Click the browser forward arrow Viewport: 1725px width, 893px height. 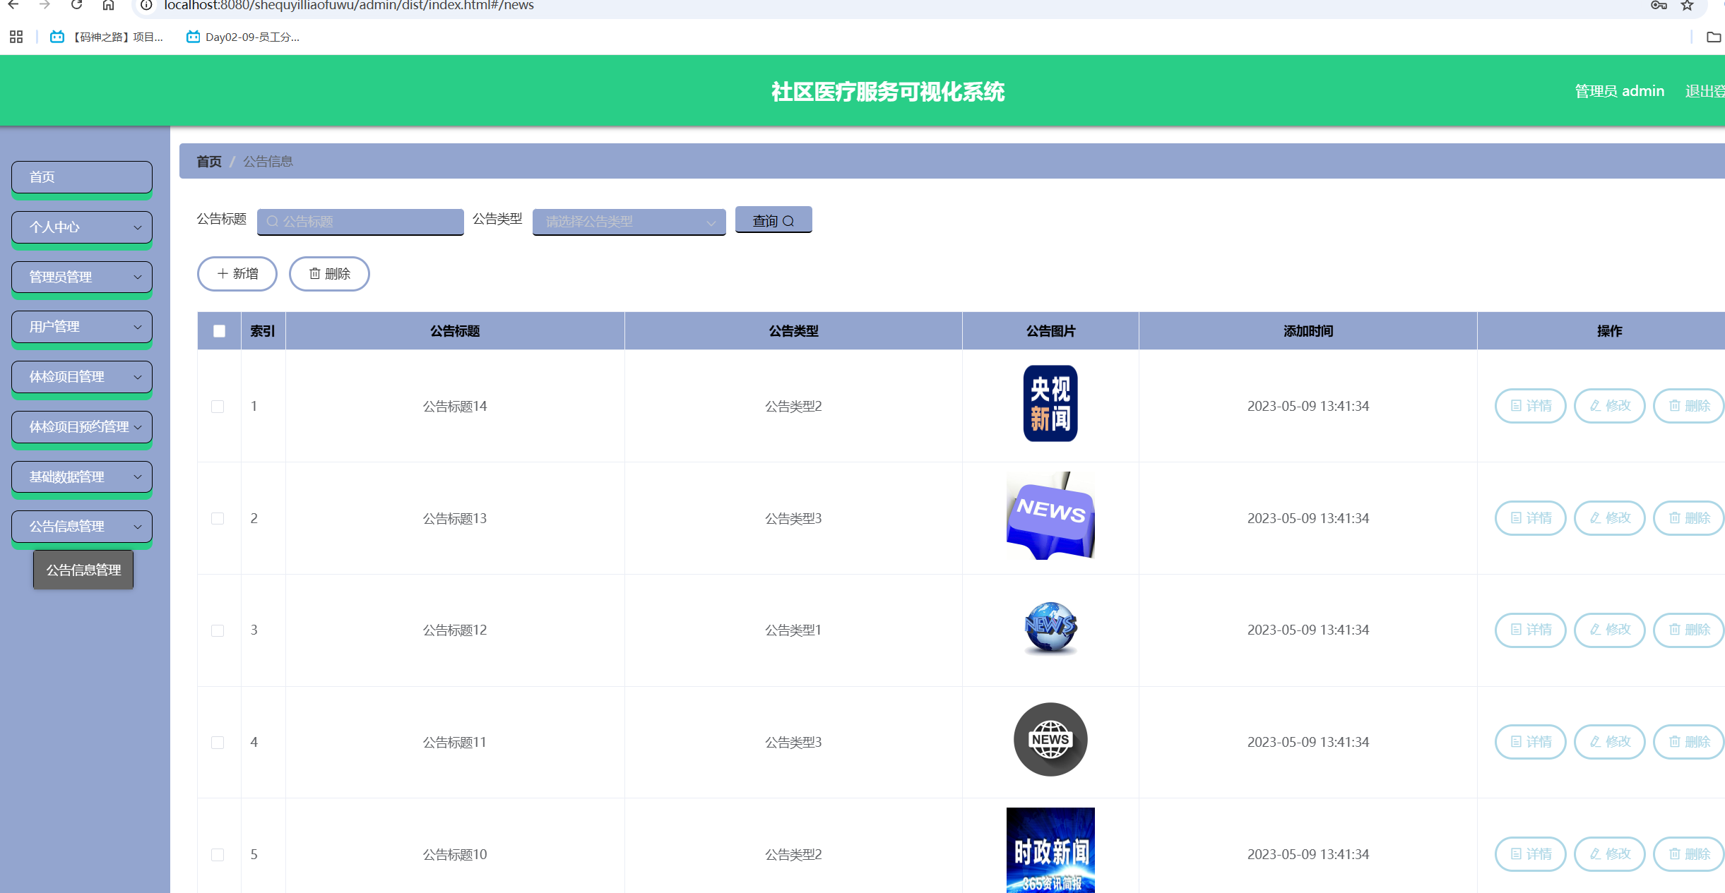pos(45,5)
